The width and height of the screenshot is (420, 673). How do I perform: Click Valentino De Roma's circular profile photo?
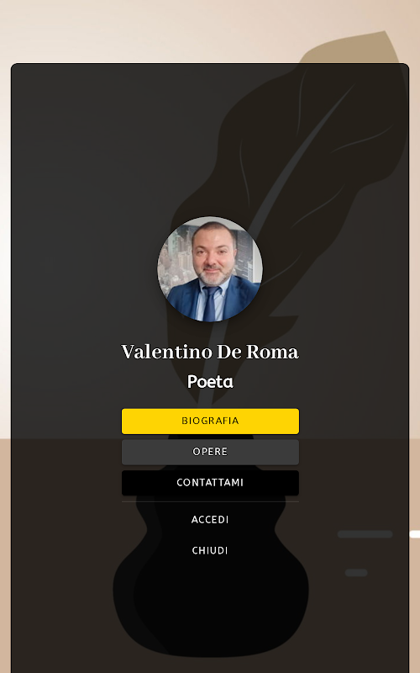point(210,269)
